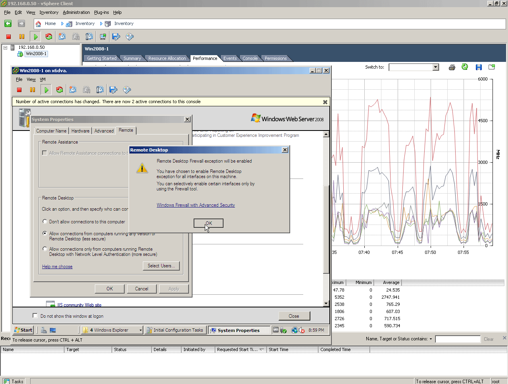Select the Win2008-1 VM in the inventory tree
The image size is (508, 384).
tap(36, 54)
